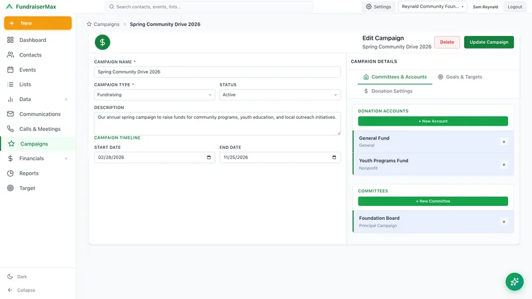Viewport: 532px width, 299px height.
Task: Switch to Goals & Targets tab
Action: click(x=460, y=77)
